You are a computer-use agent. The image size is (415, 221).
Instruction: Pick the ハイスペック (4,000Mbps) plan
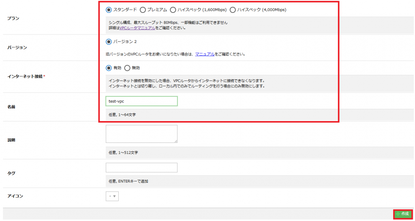pos(233,10)
